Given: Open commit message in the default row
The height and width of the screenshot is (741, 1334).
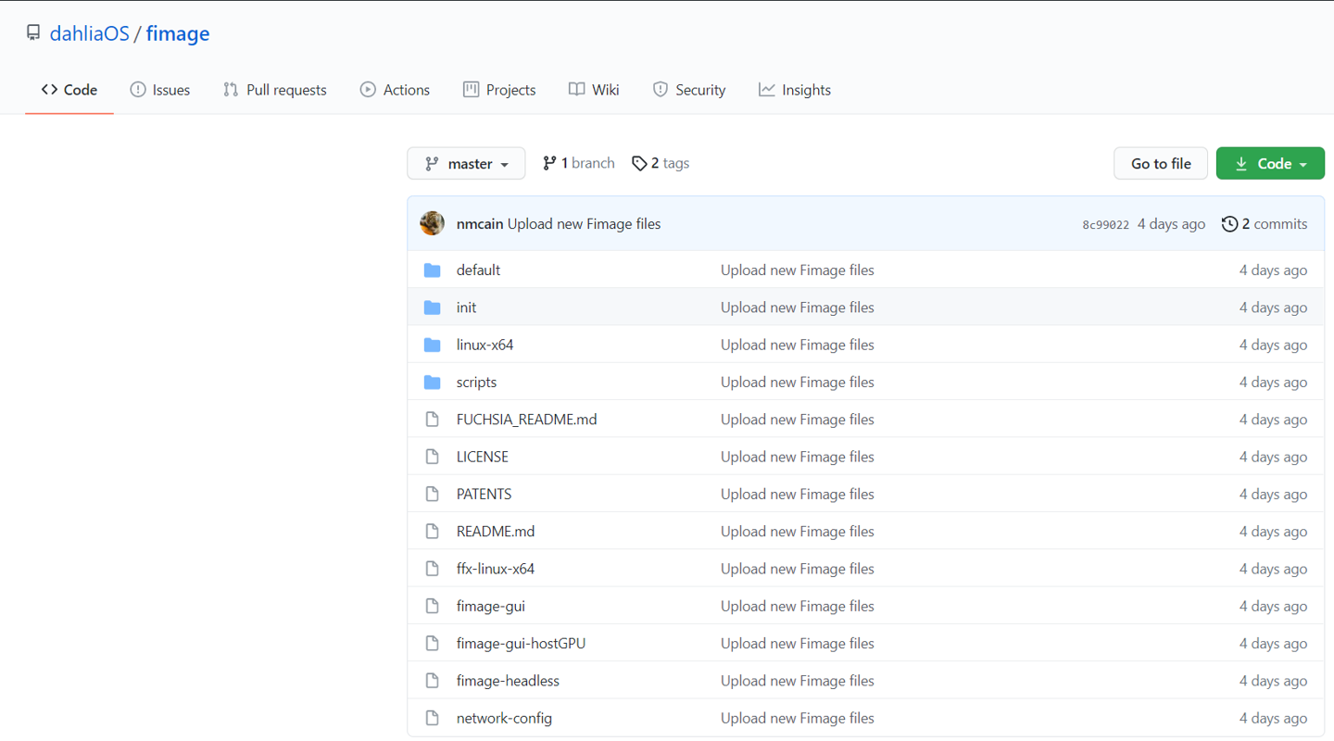Looking at the screenshot, I should (798, 270).
